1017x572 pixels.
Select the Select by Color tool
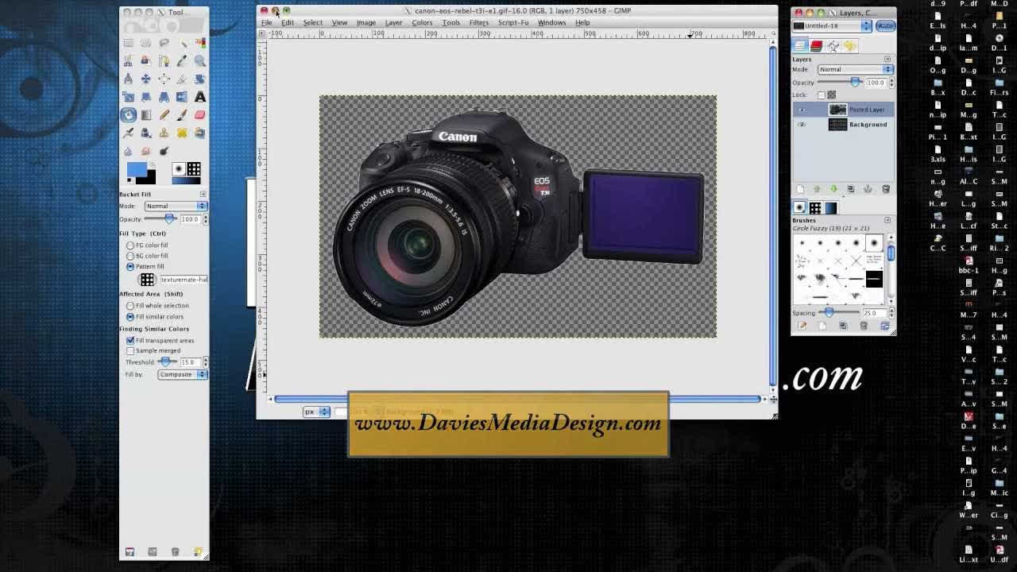tap(200, 42)
